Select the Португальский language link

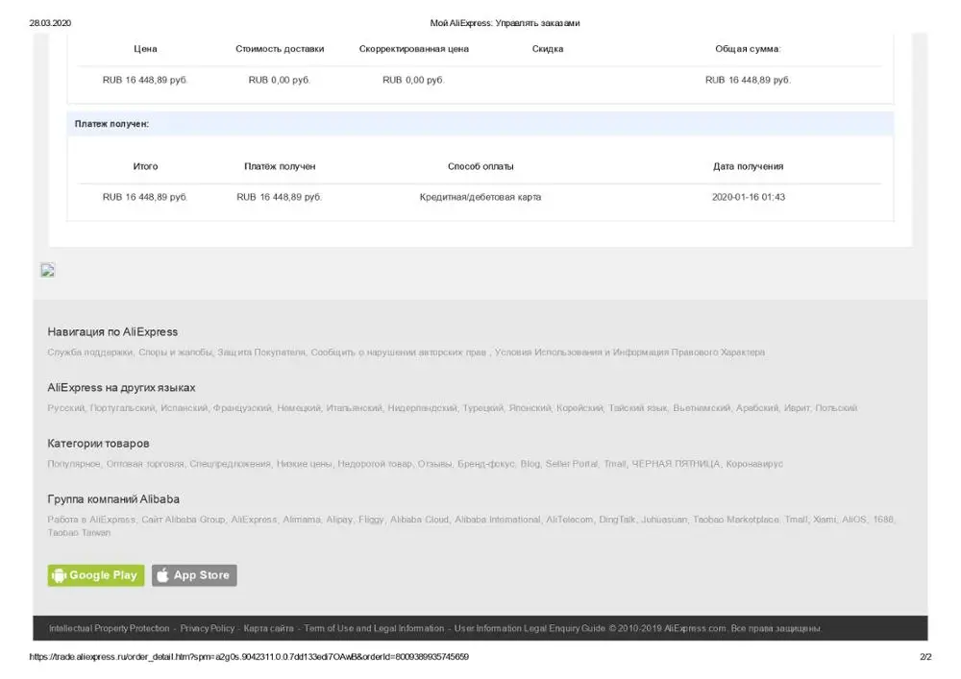(x=123, y=408)
